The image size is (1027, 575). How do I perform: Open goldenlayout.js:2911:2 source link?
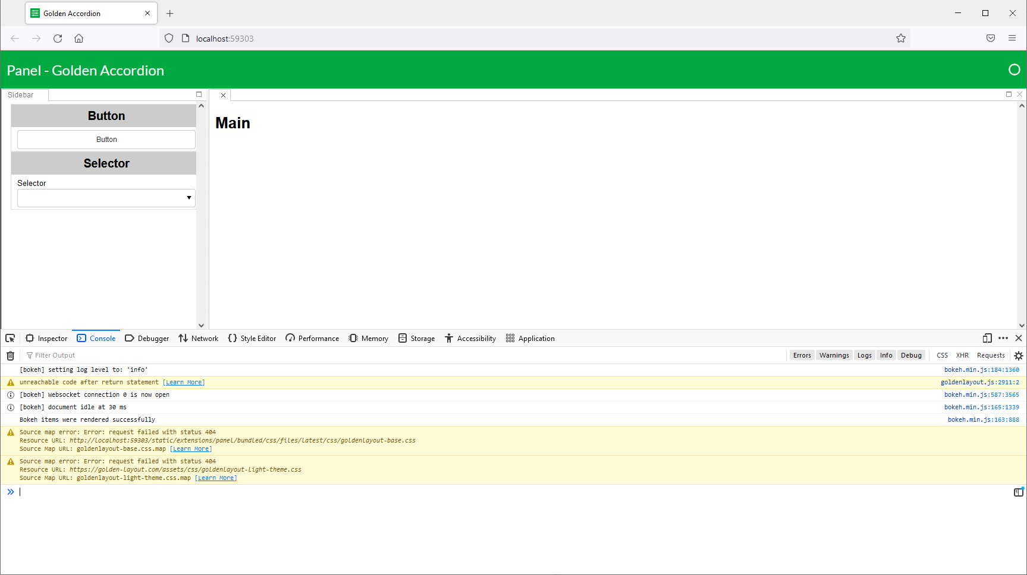coord(980,383)
